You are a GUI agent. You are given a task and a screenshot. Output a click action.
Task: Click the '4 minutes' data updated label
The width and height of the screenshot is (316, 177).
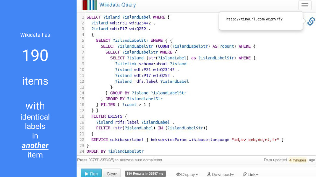pos(297,160)
